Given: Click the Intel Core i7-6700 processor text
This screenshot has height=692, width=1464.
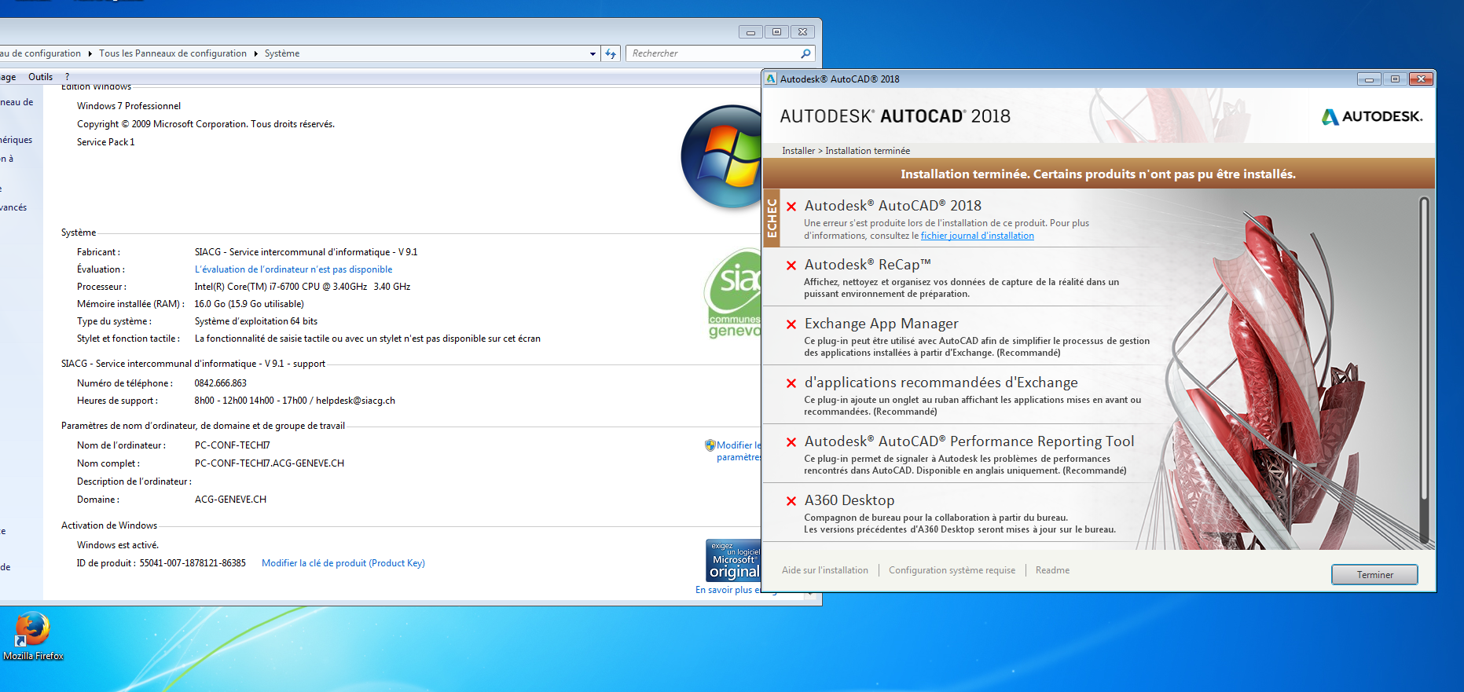Looking at the screenshot, I should (x=303, y=287).
